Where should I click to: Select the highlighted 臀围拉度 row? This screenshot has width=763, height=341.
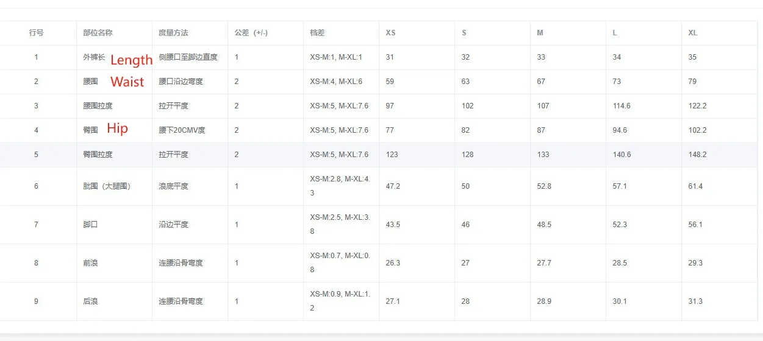(378, 155)
